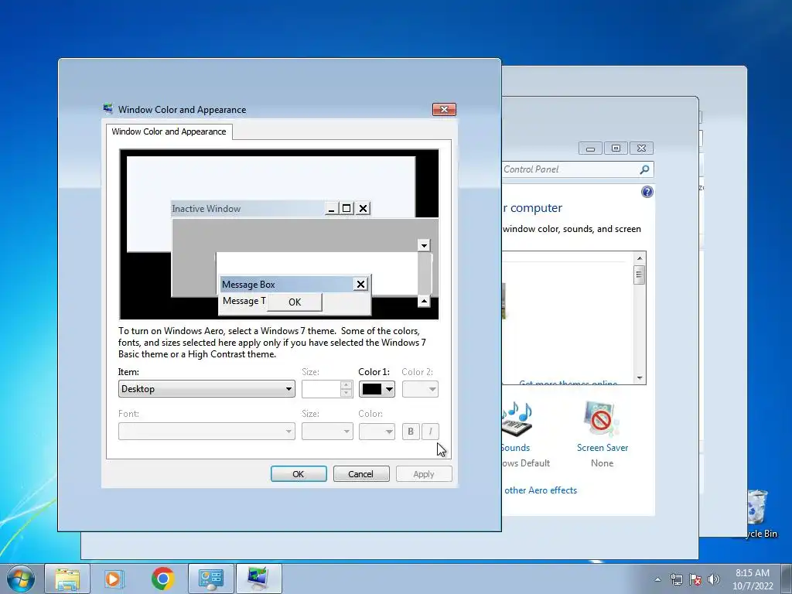Image resolution: width=792 pixels, height=594 pixels.
Task: Cancel the Window Color and Appearance dialog
Action: (361, 474)
